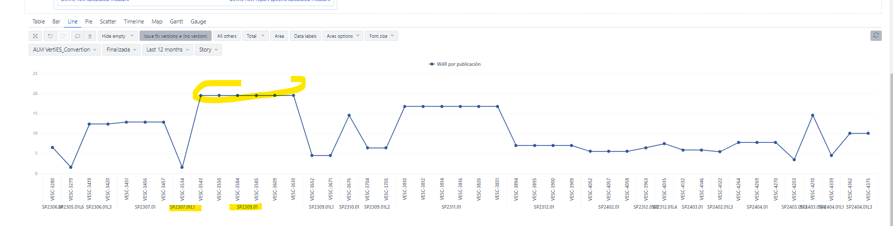
Task: Click the VESC-3584 axis label
Action: [238, 189]
